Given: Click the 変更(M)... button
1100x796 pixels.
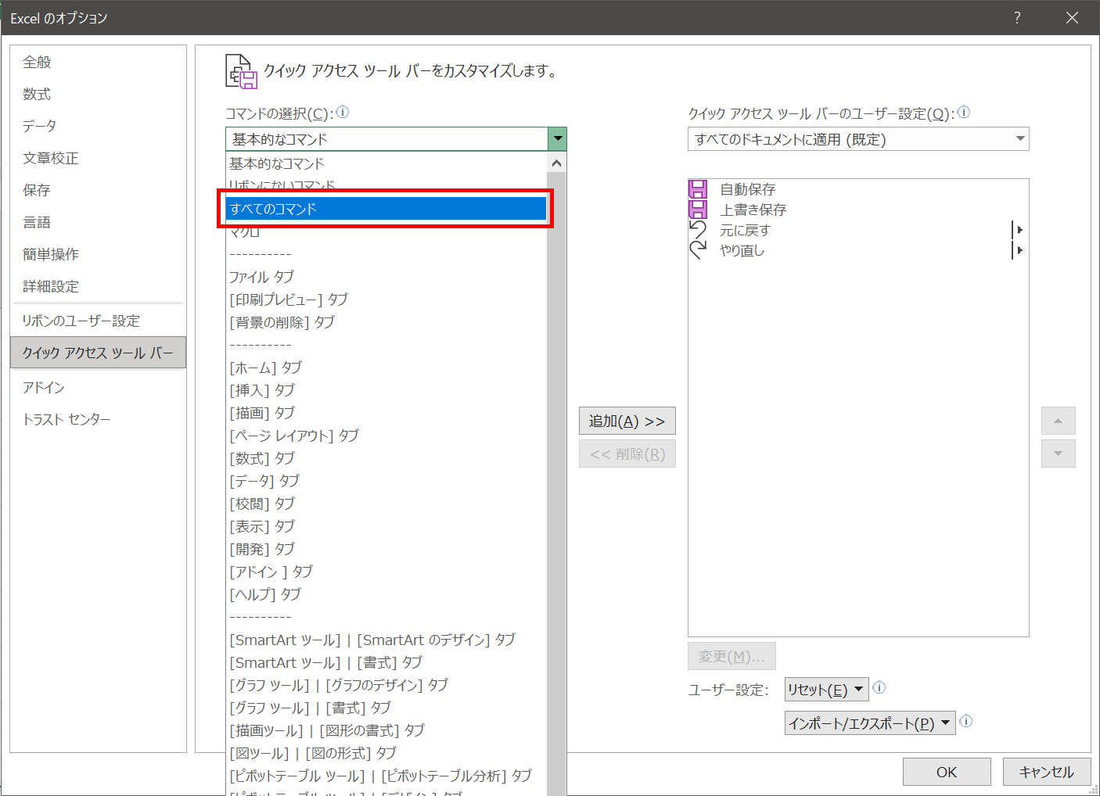Looking at the screenshot, I should [x=732, y=656].
